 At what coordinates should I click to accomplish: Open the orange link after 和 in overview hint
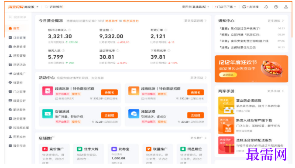point(131,21)
